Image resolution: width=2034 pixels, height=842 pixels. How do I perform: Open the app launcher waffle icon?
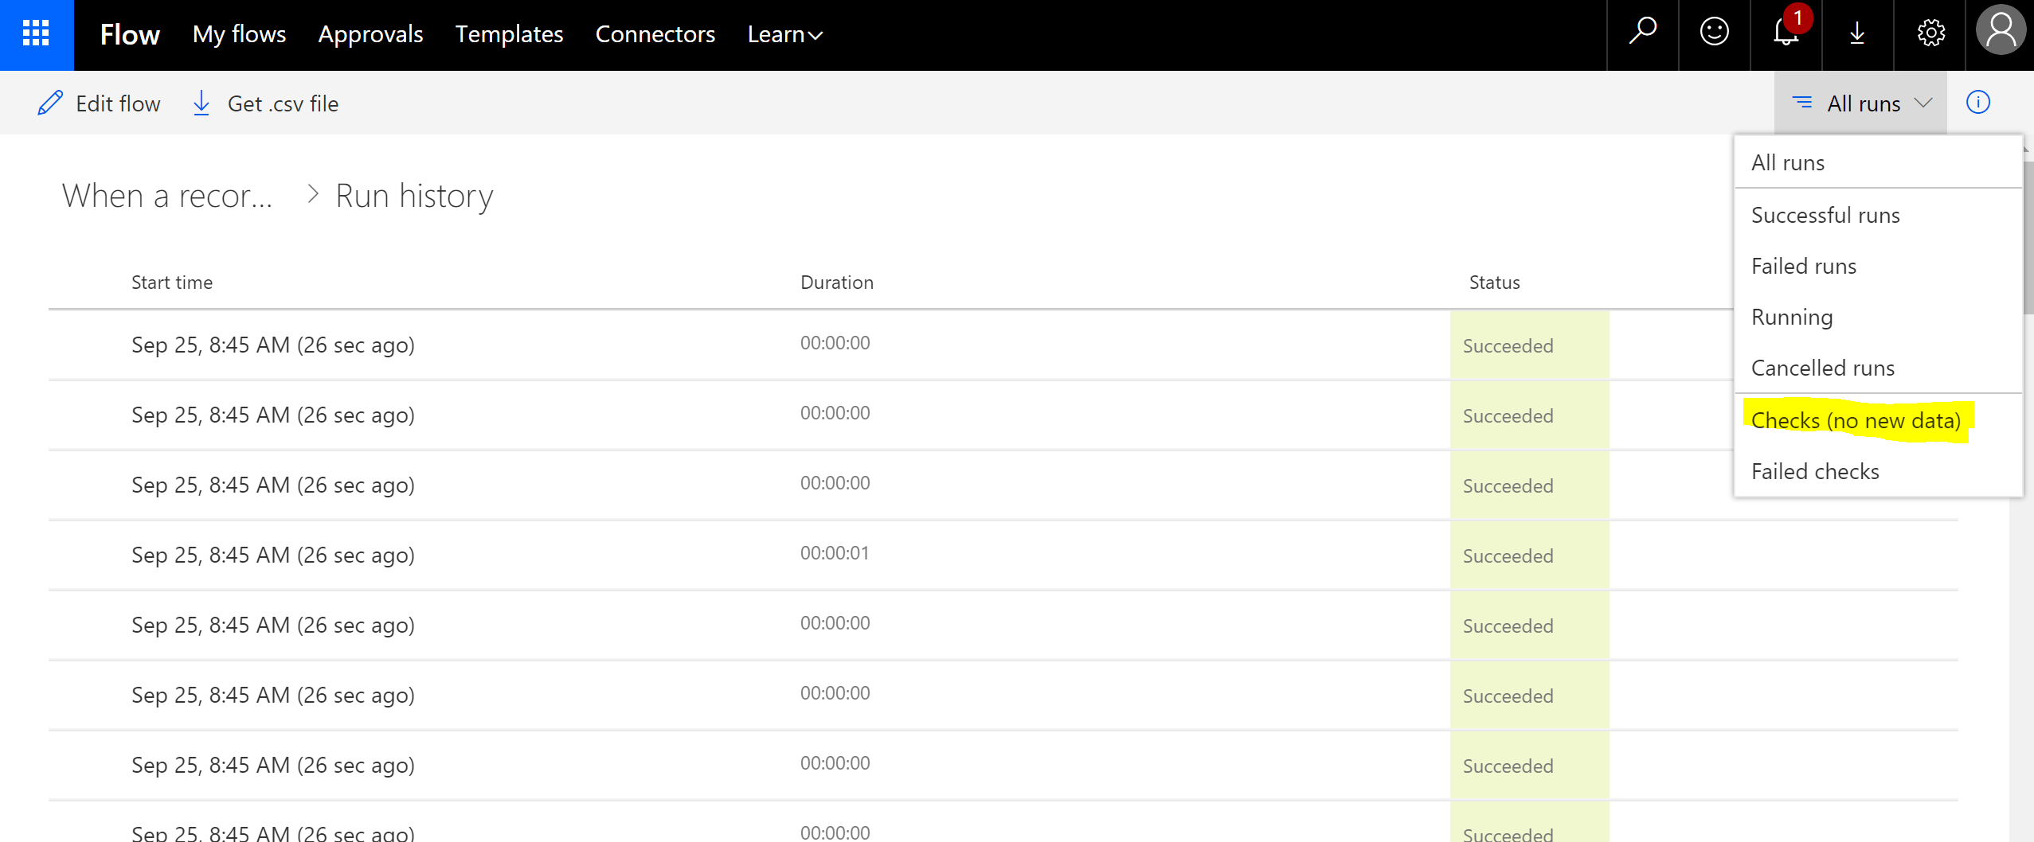click(36, 34)
